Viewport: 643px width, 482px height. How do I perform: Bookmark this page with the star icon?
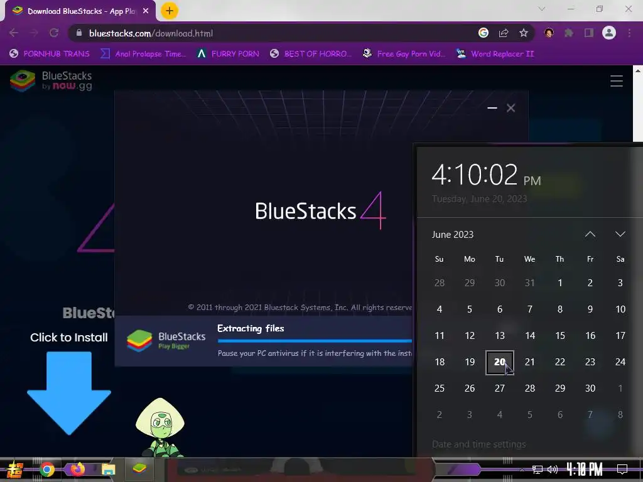click(x=524, y=33)
